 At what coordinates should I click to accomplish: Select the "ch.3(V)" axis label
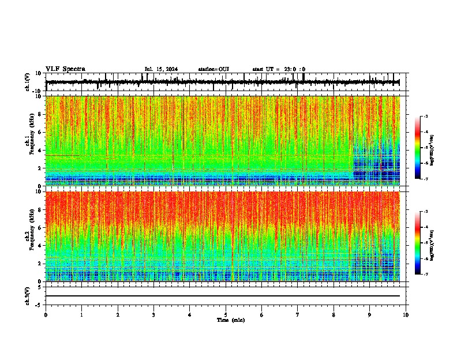(x=28, y=296)
